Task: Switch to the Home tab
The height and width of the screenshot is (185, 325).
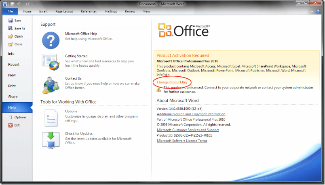Action: (27, 11)
